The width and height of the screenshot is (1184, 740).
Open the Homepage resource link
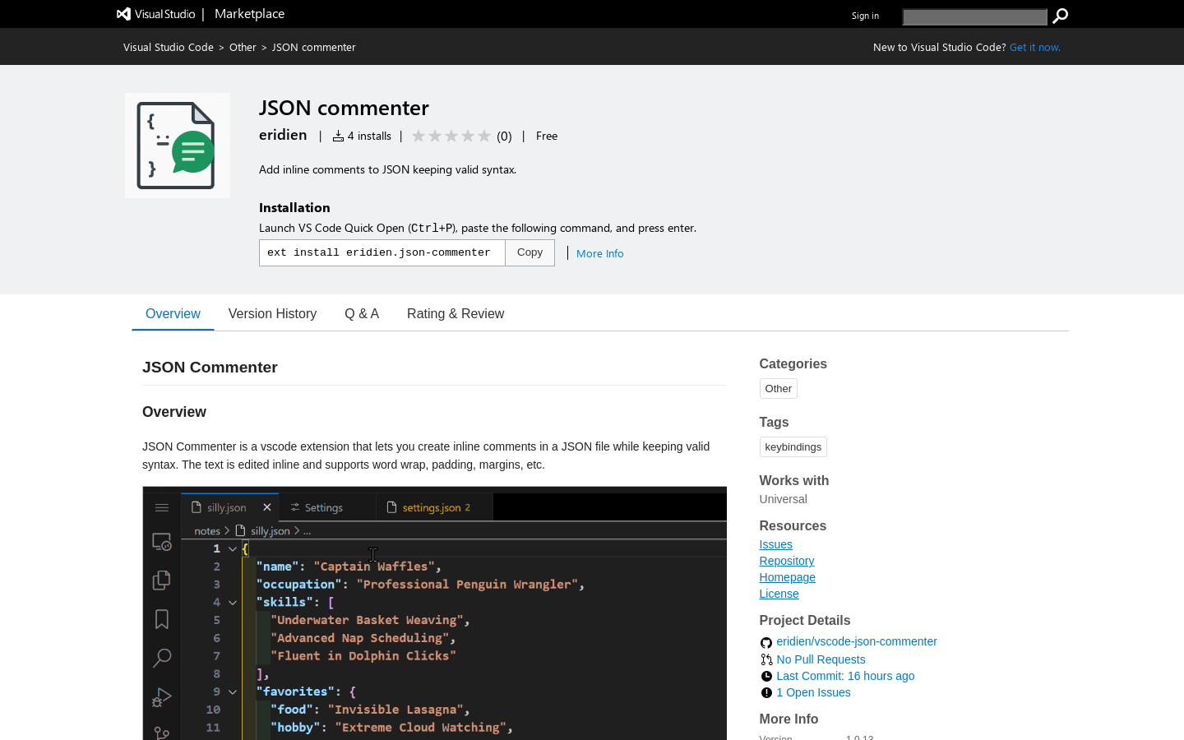787,577
